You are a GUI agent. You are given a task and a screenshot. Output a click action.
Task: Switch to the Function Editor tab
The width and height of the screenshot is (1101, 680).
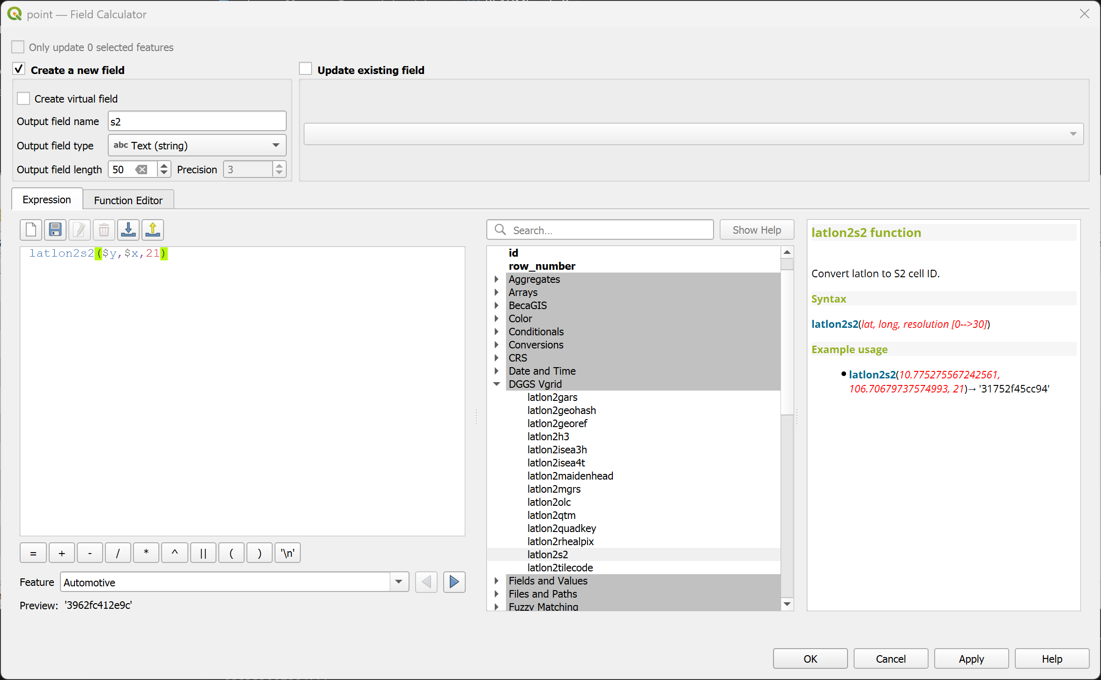[128, 200]
